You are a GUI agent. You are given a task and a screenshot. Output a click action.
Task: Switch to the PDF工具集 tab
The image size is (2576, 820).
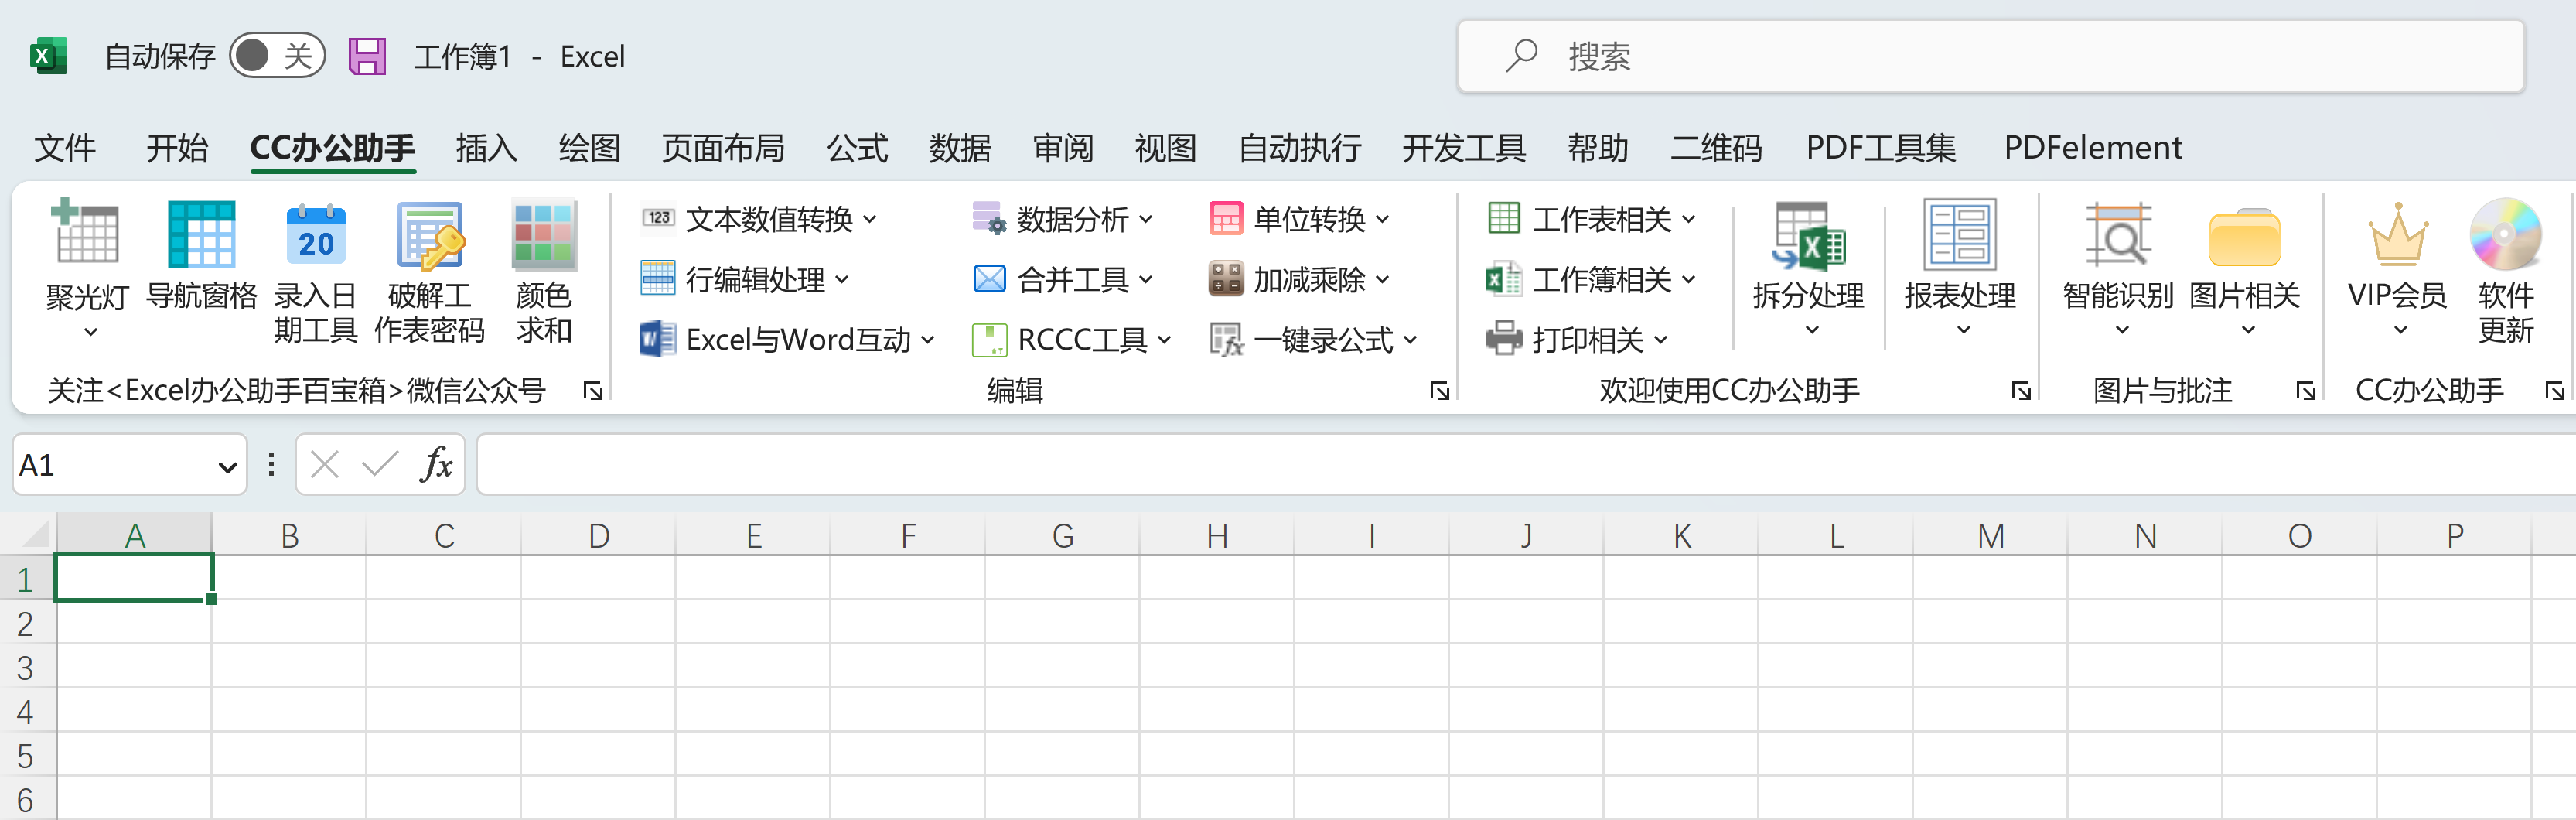pos(1880,148)
